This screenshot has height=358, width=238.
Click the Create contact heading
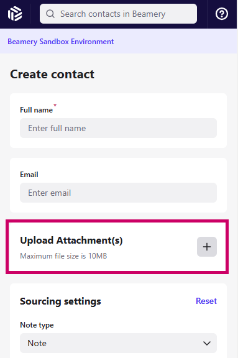52,74
